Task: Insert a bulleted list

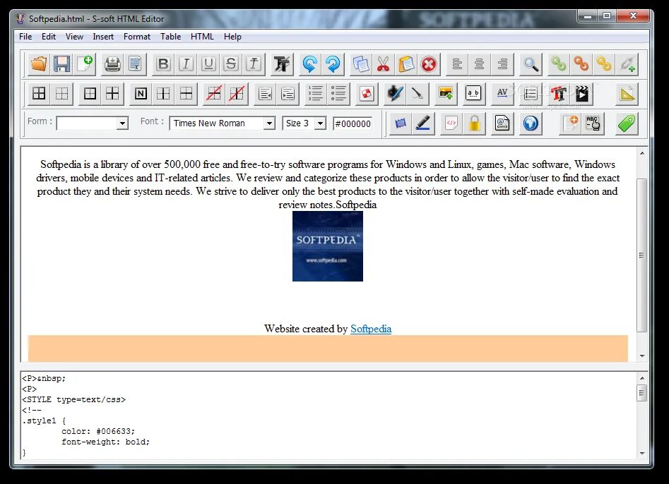Action: 338,93
